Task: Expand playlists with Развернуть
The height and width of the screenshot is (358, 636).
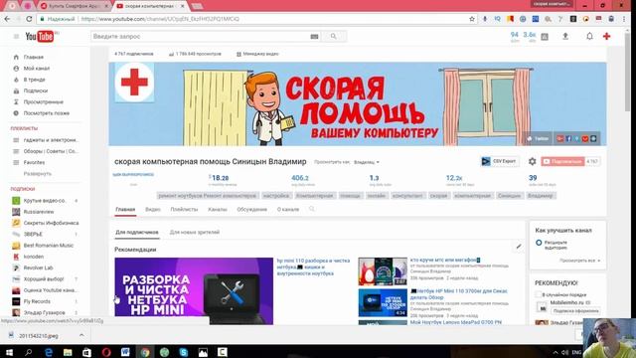Action: (x=38, y=174)
